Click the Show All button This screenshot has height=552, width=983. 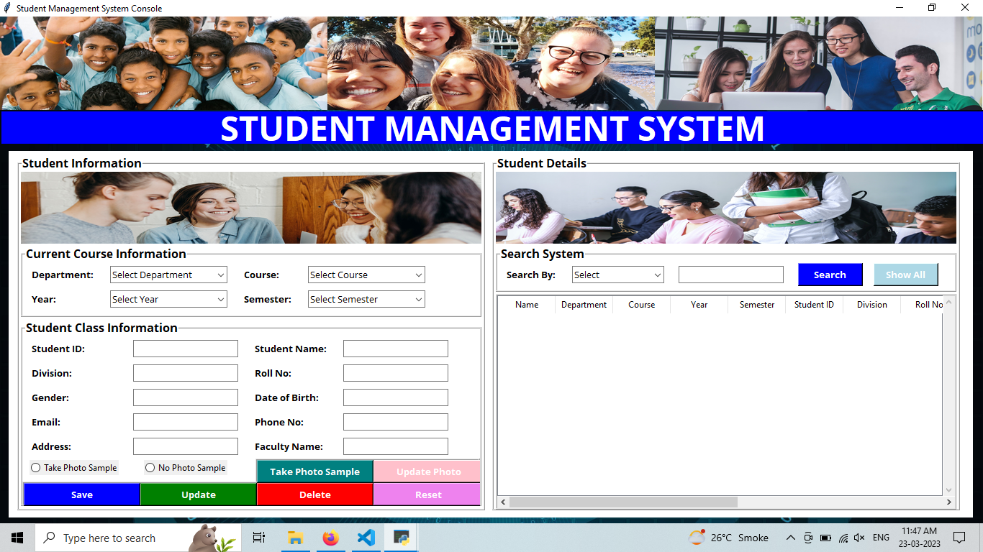point(905,275)
